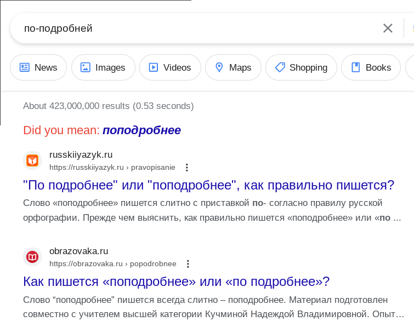Screen dimensions: 414x327
Task: Click the Shopping tag icon
Action: 280,67
